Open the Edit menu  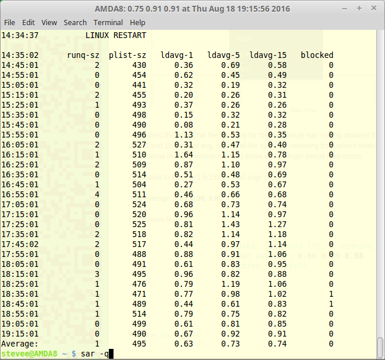[29, 22]
